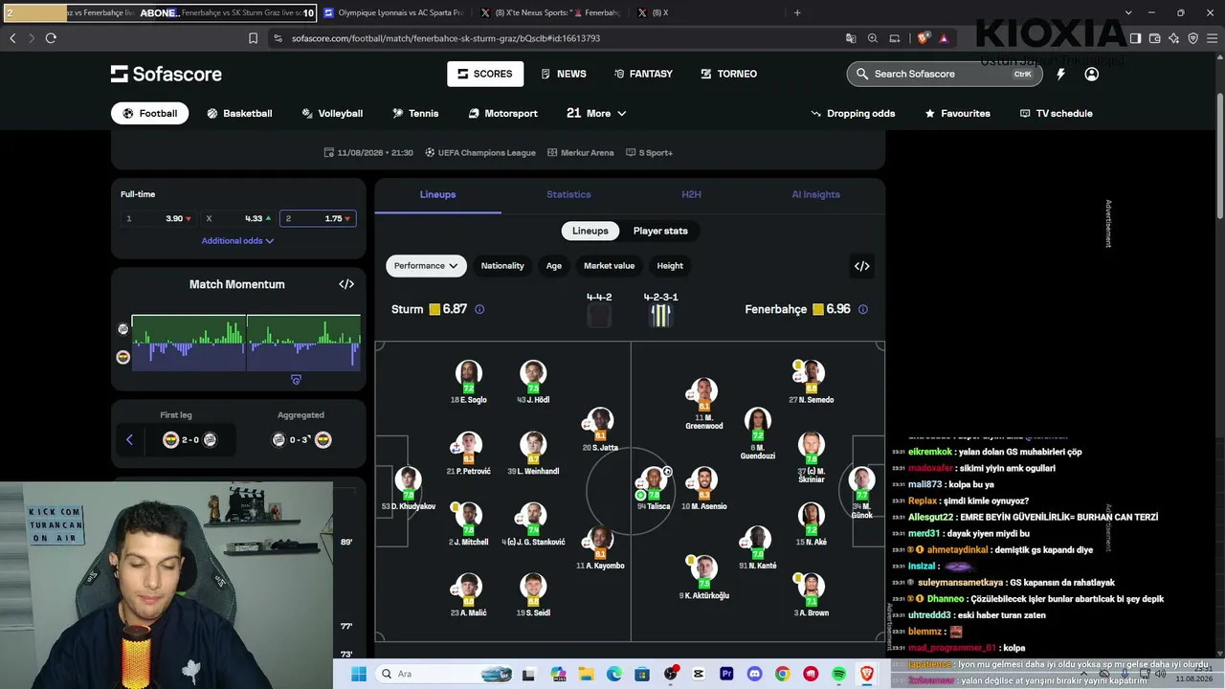
Task: Open the AI Insights tab
Action: click(x=815, y=194)
